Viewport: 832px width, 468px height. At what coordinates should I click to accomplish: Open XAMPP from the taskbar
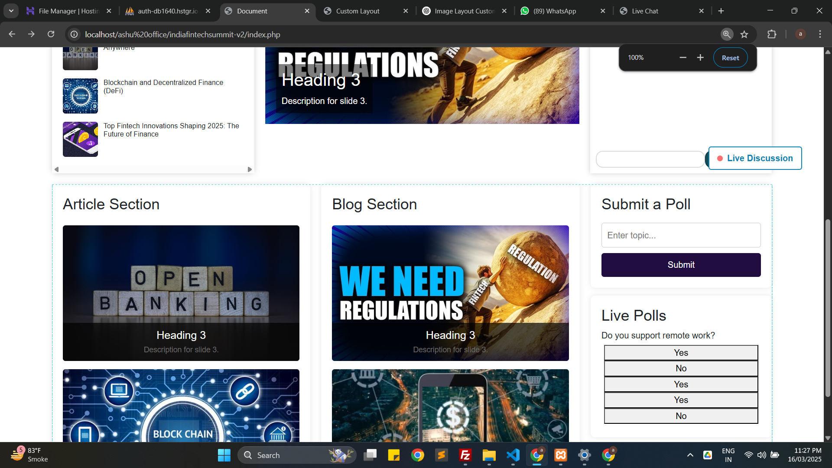(561, 455)
